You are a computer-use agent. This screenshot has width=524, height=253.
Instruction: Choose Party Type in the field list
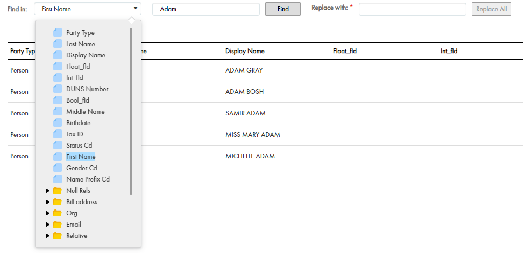[80, 33]
